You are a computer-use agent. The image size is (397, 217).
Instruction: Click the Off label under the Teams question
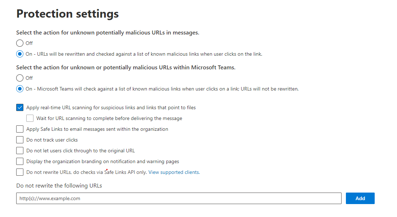click(30, 78)
